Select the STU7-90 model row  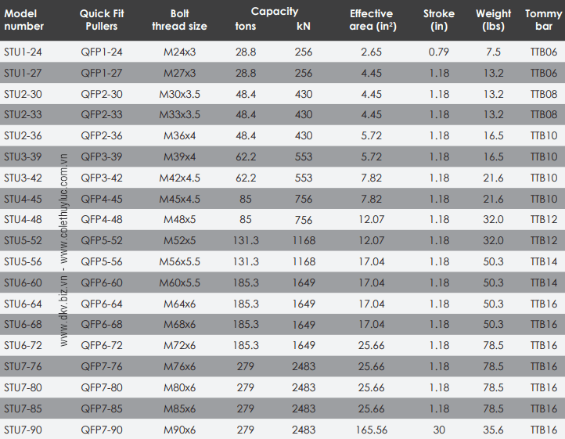click(x=282, y=429)
